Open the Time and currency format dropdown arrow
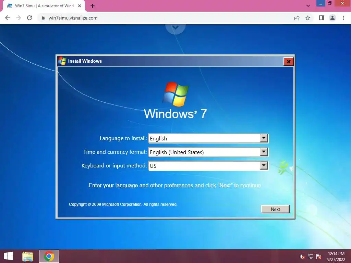This screenshot has height=263, width=351. pyautogui.click(x=264, y=152)
